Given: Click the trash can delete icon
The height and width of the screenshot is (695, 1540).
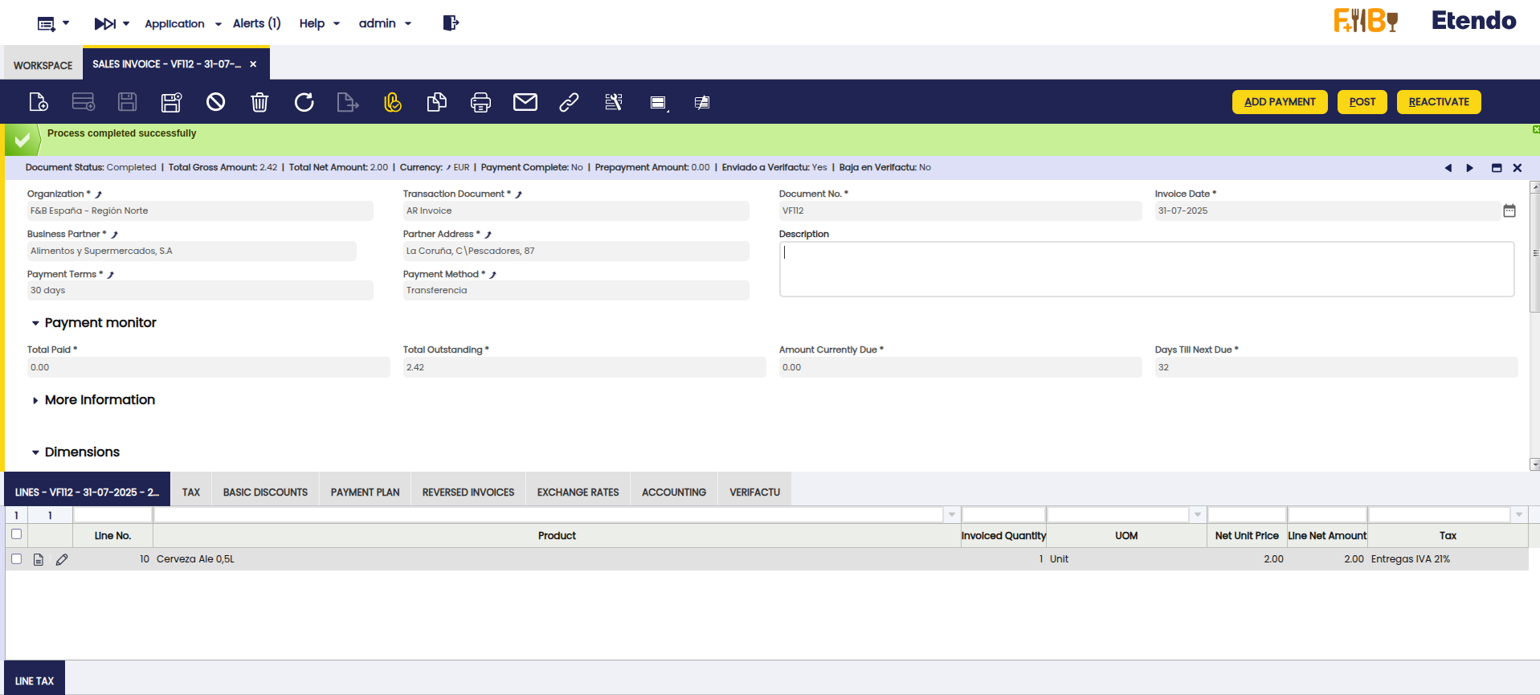Looking at the screenshot, I should 259,102.
